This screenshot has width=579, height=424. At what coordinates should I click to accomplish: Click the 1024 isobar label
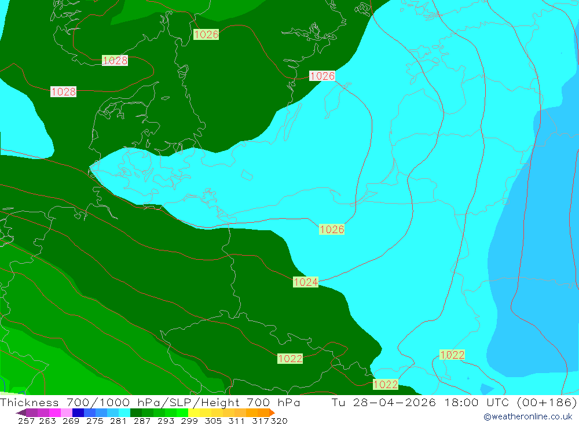tap(305, 282)
